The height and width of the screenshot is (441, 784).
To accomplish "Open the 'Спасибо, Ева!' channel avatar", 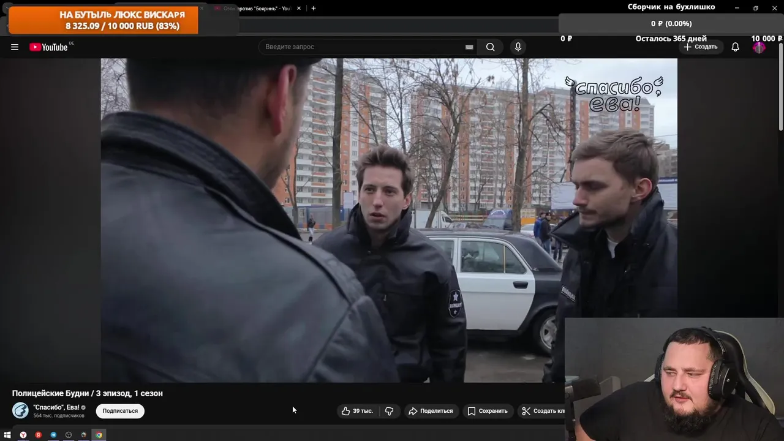I will (20, 410).
